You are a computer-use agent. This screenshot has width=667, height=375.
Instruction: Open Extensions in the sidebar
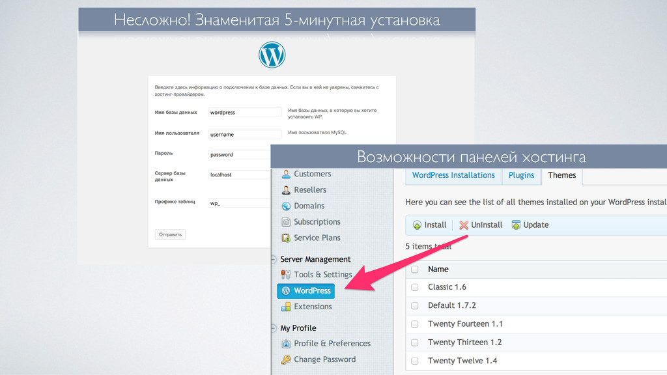(x=313, y=307)
